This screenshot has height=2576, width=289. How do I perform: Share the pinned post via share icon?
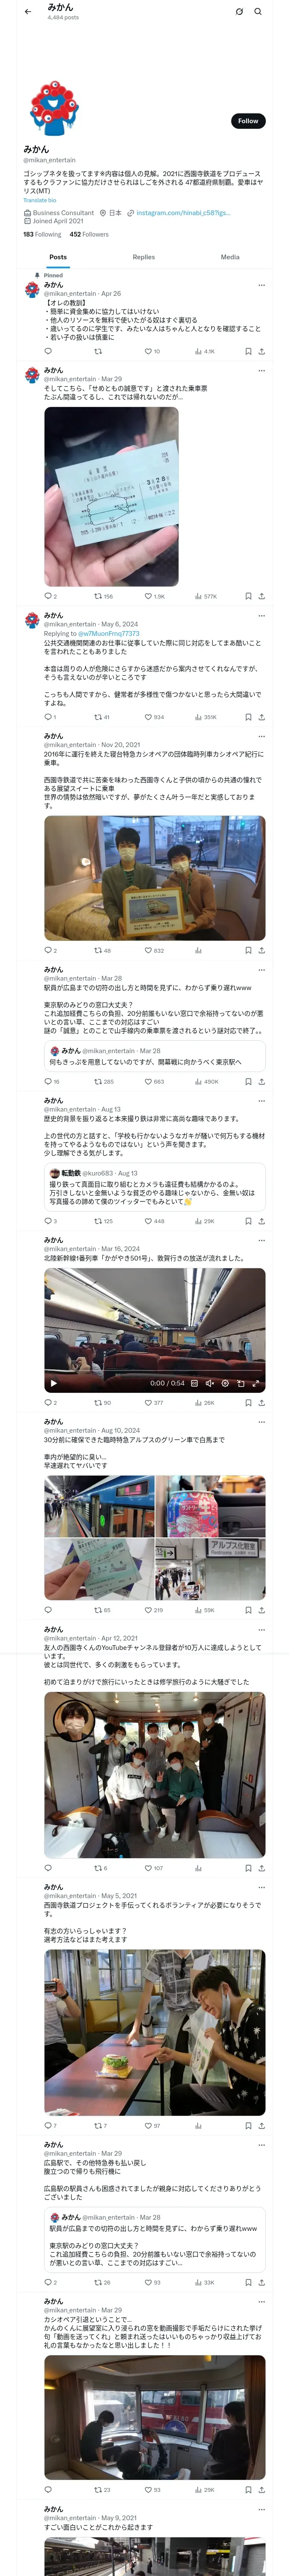point(261,351)
